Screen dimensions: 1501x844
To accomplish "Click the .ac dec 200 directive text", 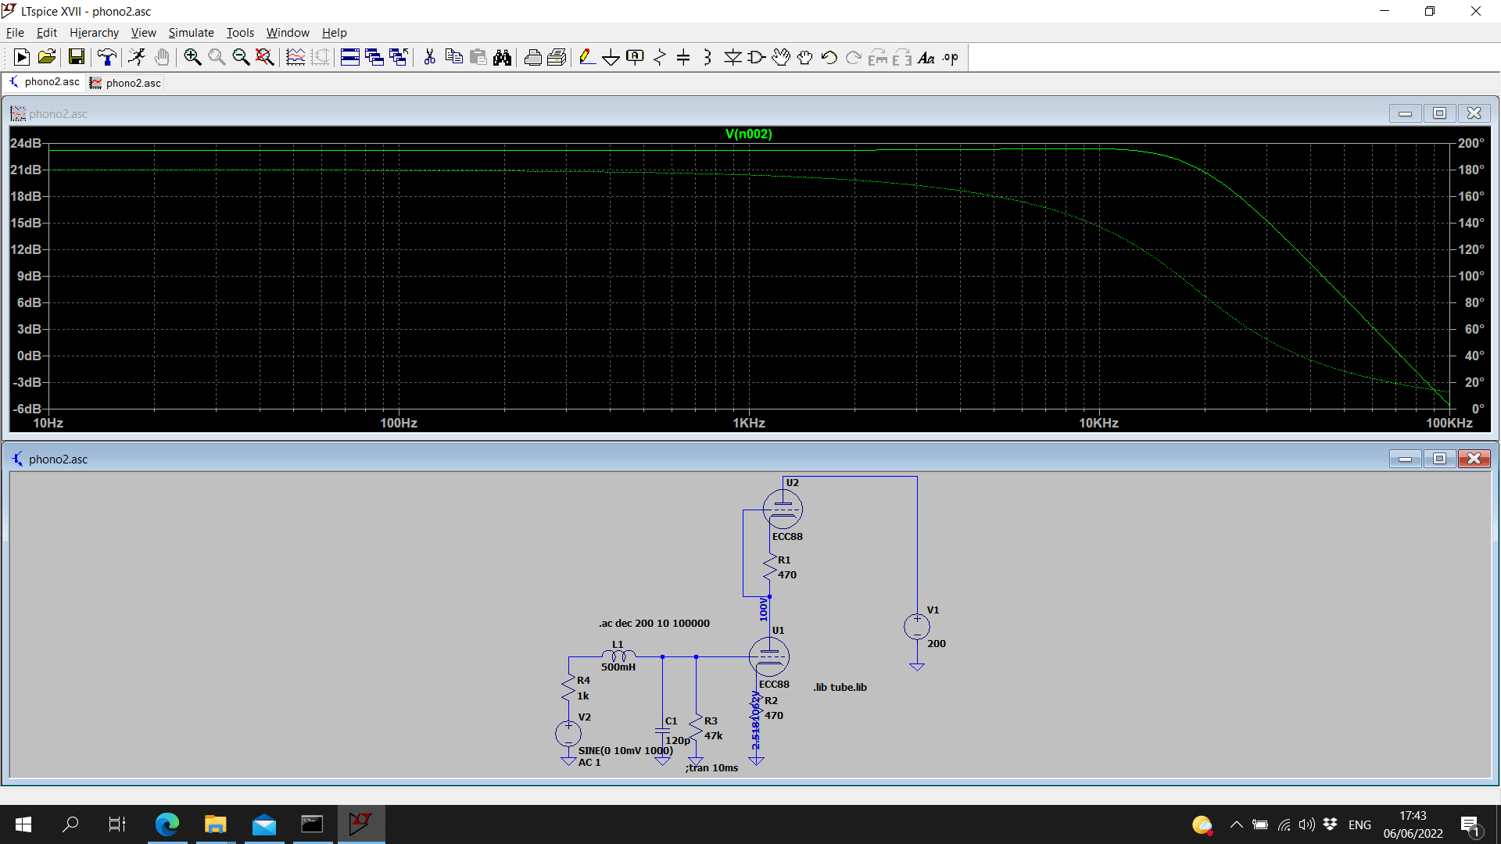I will click(x=654, y=623).
